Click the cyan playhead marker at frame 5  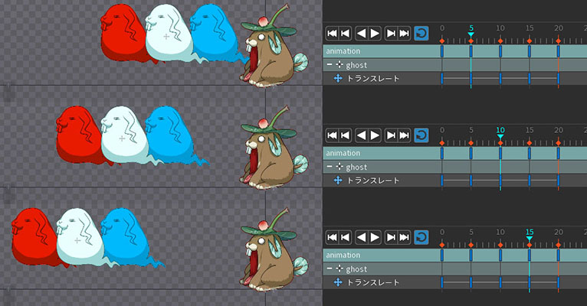coord(471,34)
